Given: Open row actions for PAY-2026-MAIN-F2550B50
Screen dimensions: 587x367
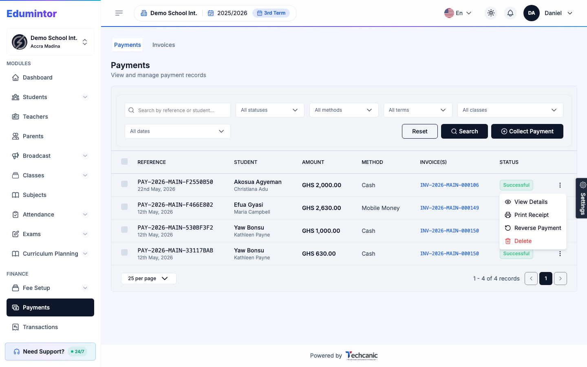Looking at the screenshot, I should point(560,185).
